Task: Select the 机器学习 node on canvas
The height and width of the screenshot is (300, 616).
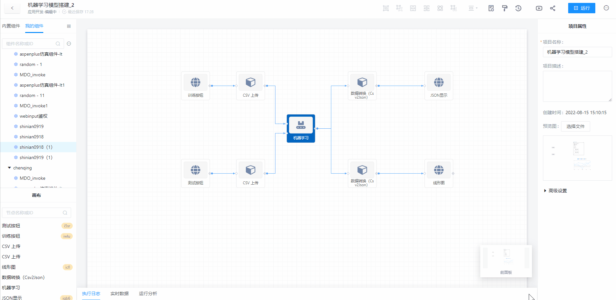Action: click(x=301, y=128)
